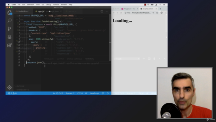Click the zoom magnifier in the address bar
Viewport: 216px width, 122px height.
coord(153,13)
